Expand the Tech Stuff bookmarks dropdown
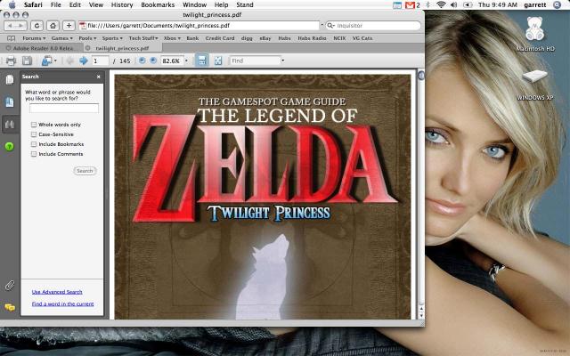 (x=143, y=38)
